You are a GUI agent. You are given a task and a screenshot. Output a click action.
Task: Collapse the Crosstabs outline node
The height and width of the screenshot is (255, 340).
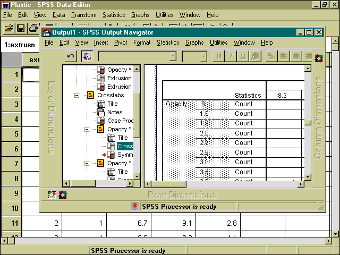point(76,95)
